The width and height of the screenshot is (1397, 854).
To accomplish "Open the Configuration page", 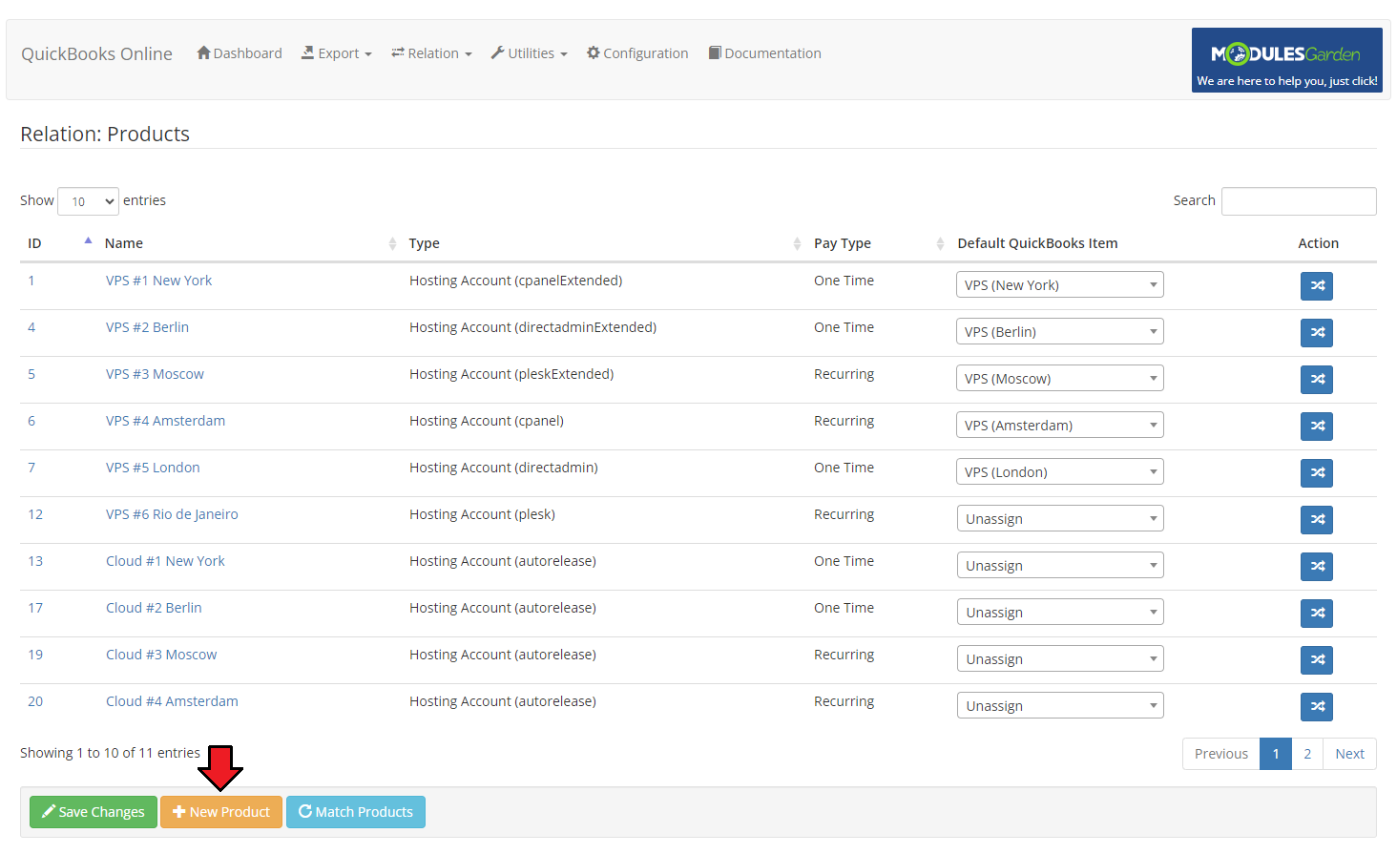I will [637, 53].
